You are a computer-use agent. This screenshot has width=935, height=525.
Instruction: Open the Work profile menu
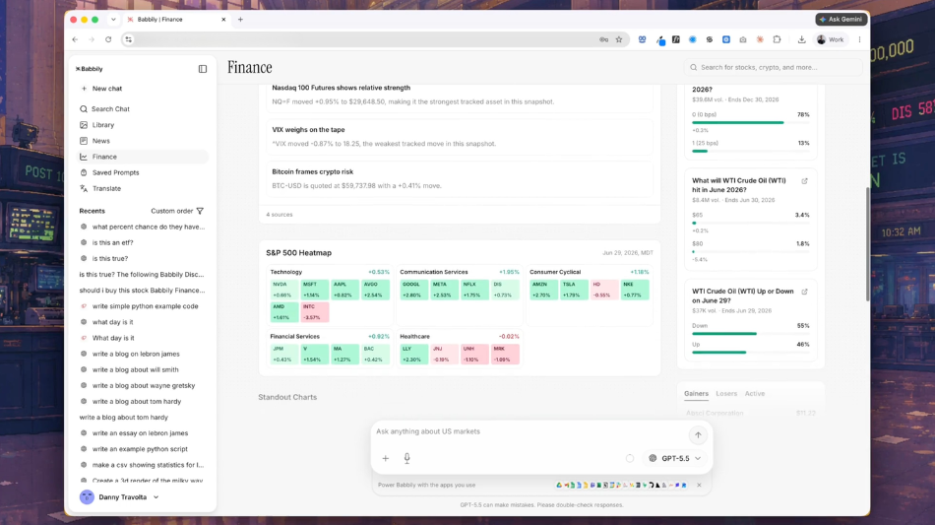coord(831,39)
